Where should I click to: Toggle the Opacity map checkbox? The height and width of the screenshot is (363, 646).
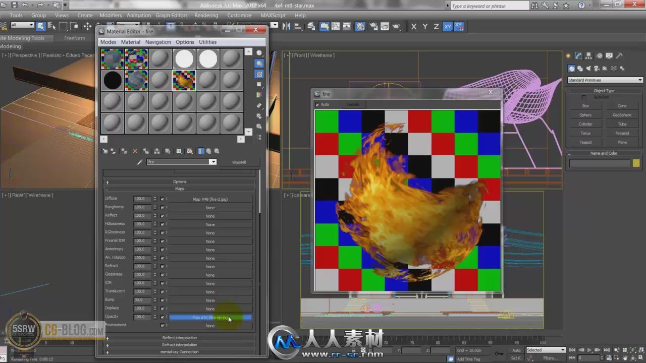click(x=163, y=317)
